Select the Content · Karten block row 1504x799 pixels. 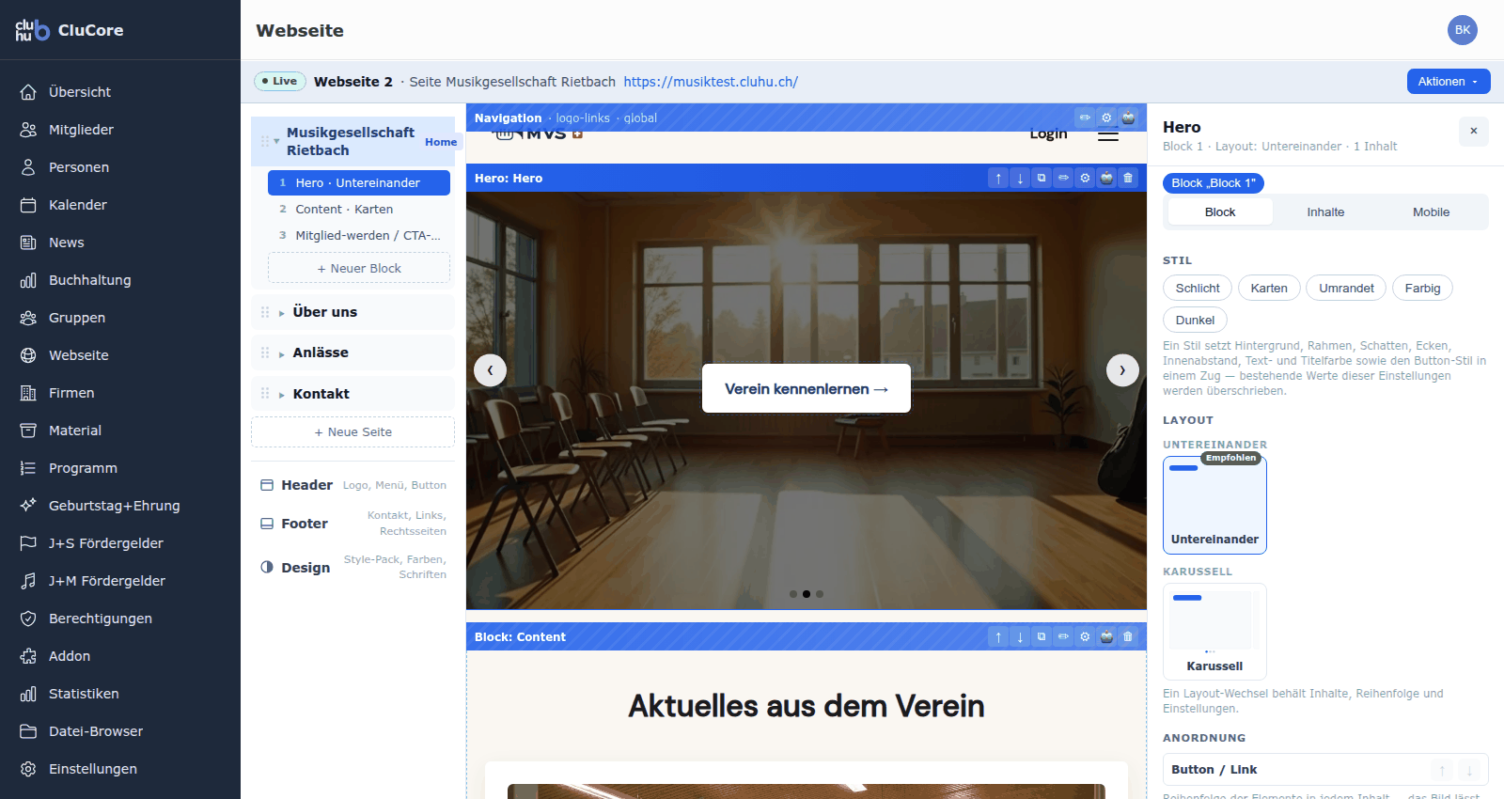(x=359, y=210)
